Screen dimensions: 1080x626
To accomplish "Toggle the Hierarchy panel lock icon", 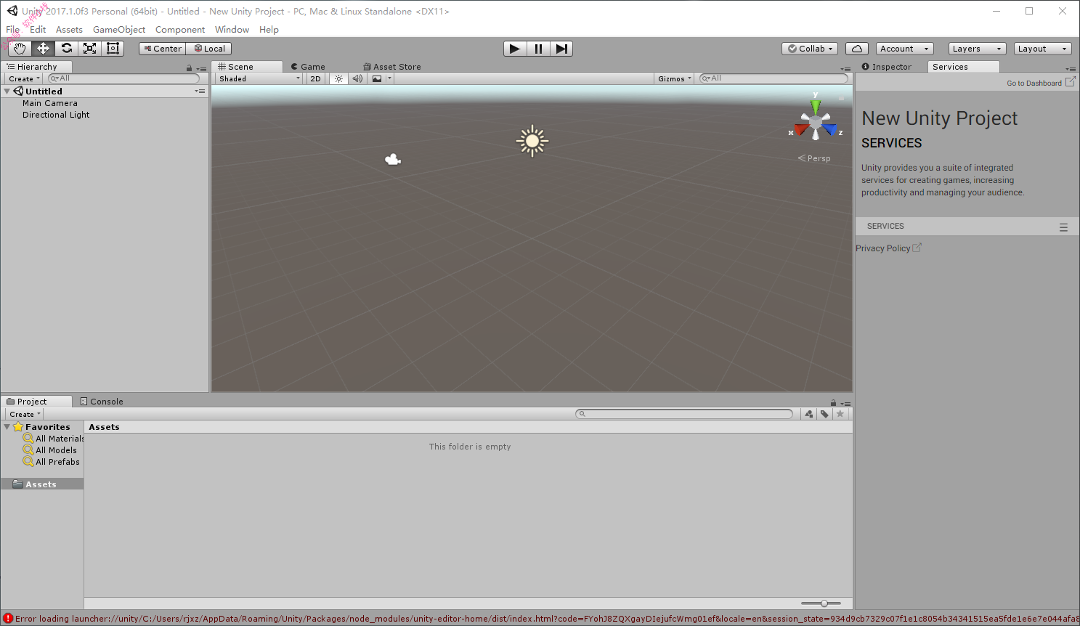I will tap(190, 68).
